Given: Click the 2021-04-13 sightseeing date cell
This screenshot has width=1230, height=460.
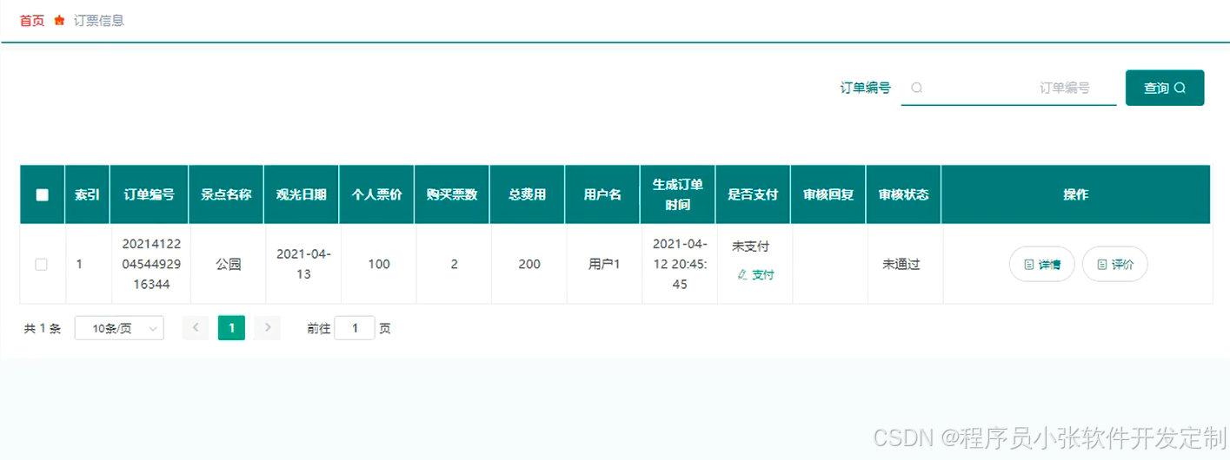Looking at the screenshot, I should (x=303, y=264).
